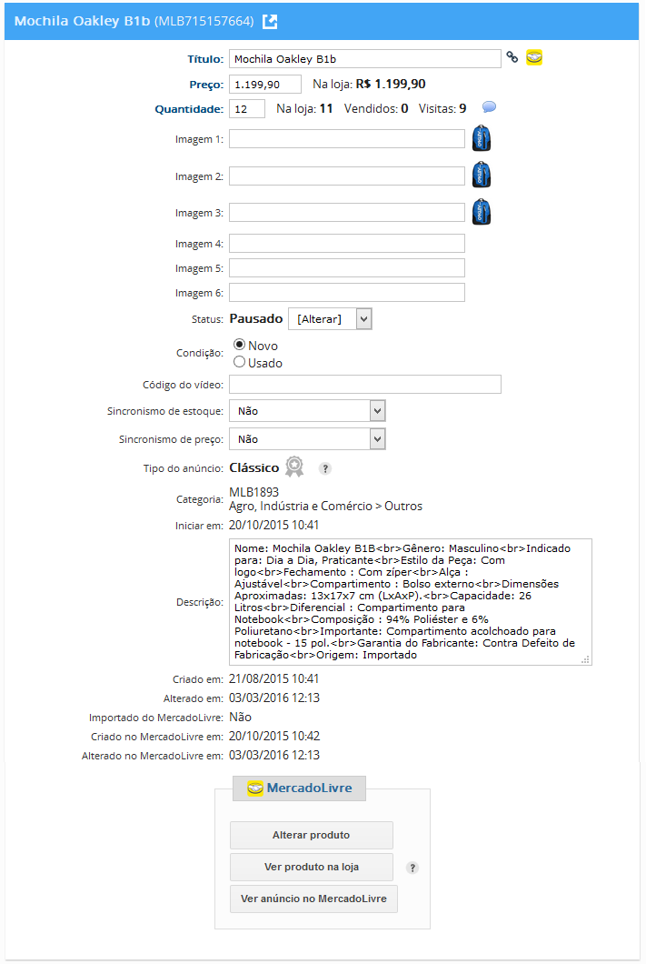Focus the Título input field

tap(364, 59)
